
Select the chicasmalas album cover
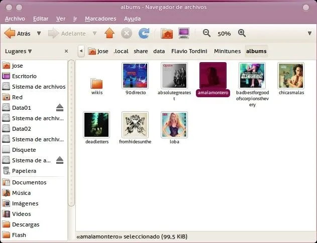[x=291, y=76]
